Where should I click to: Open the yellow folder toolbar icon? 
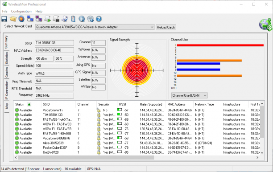click(x=13, y=19)
